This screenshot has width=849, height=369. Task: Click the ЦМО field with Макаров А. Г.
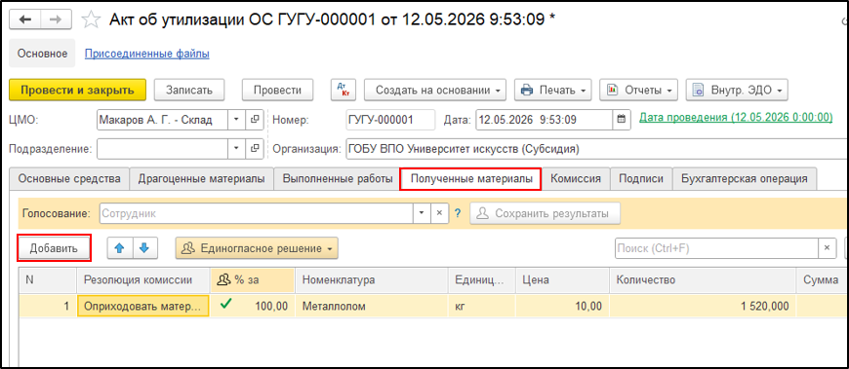(x=162, y=120)
